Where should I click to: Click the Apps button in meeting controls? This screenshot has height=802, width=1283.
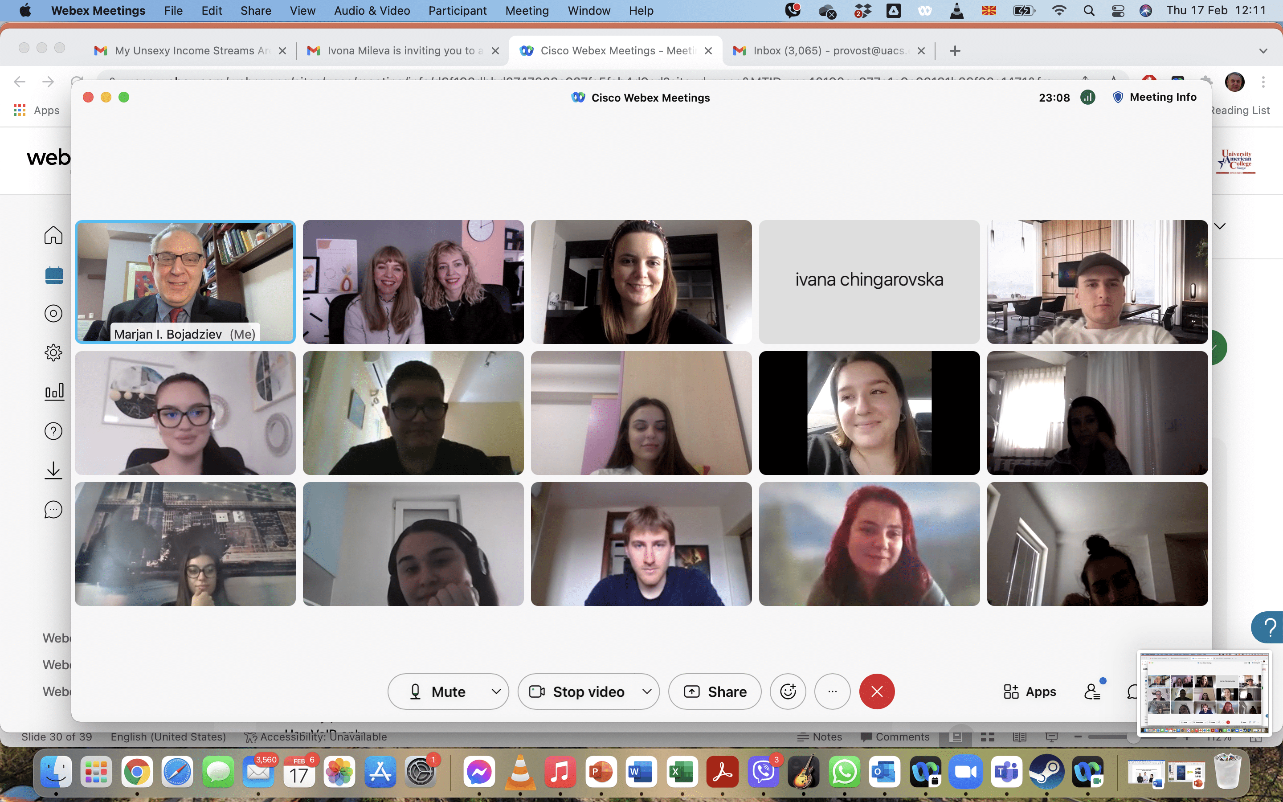pyautogui.click(x=1030, y=691)
